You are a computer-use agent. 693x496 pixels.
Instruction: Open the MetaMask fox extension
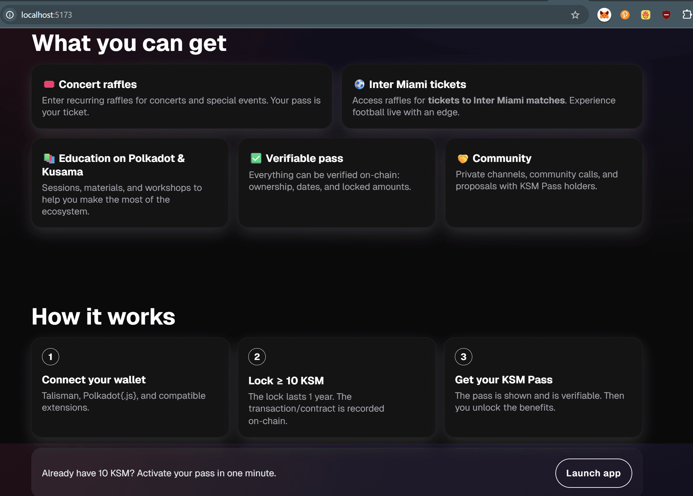coord(604,15)
